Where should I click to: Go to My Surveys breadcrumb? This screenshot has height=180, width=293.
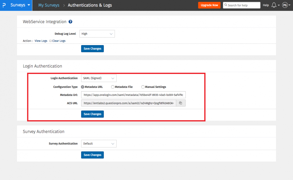point(48,5)
